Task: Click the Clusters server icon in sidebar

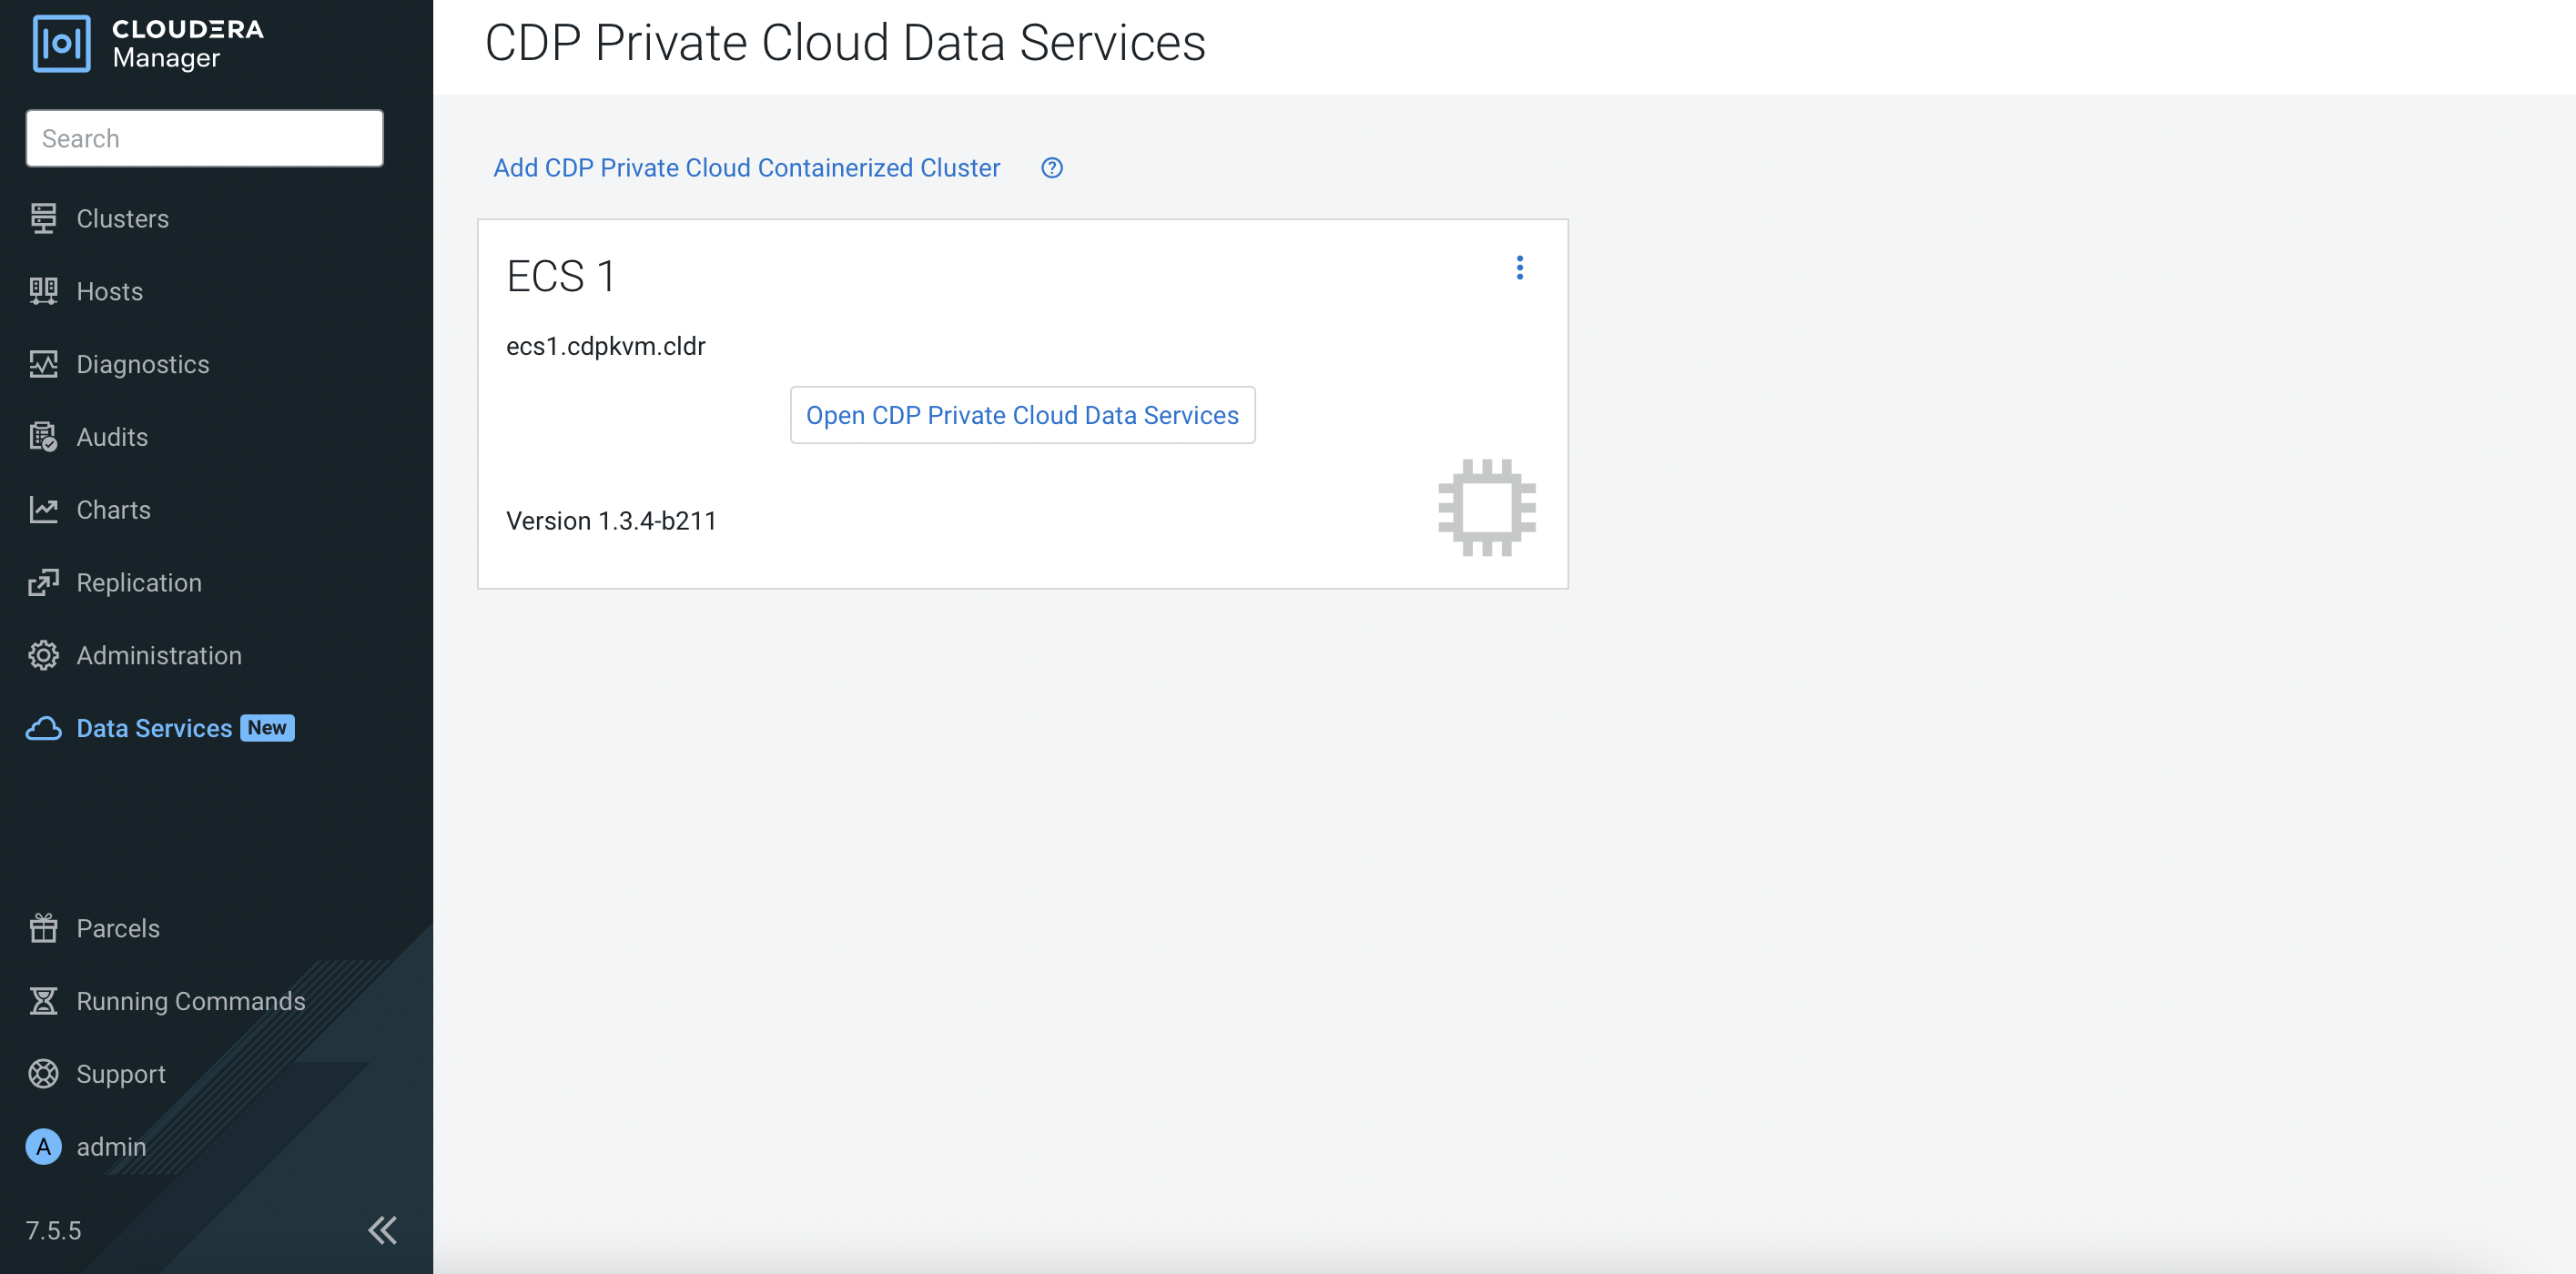Action: (x=43, y=218)
